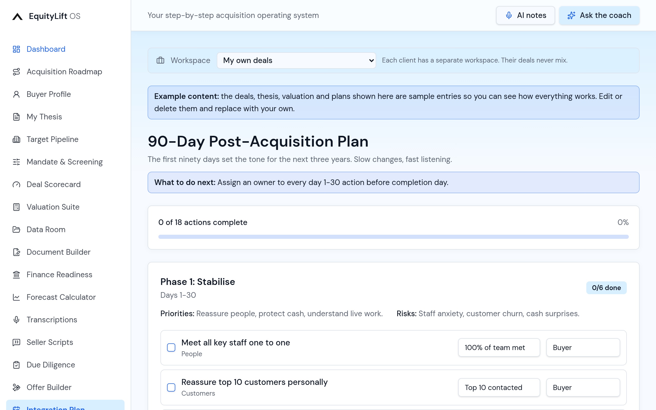
Task: Click the 'Phase 1: Stabilise' heading
Action: pos(198,282)
